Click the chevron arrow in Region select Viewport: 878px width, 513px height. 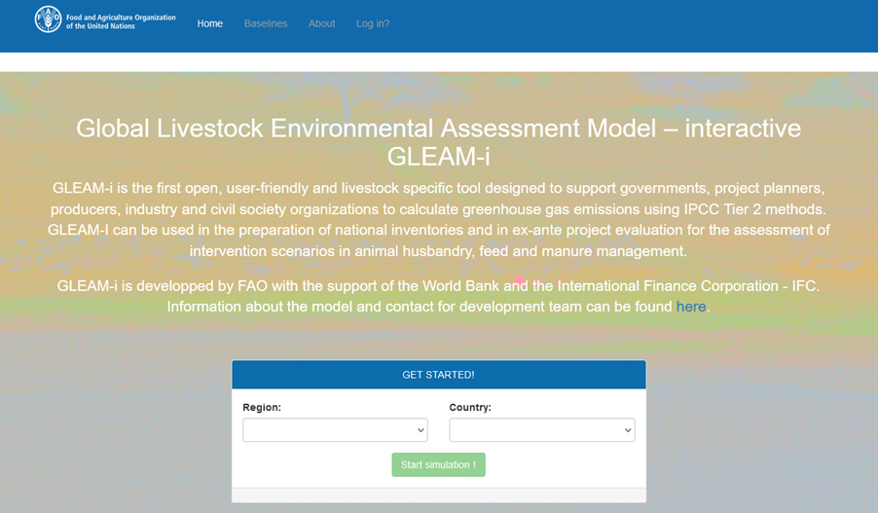[x=421, y=430]
